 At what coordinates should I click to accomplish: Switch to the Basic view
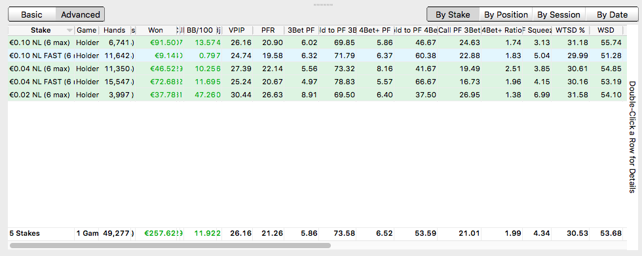[x=32, y=14]
